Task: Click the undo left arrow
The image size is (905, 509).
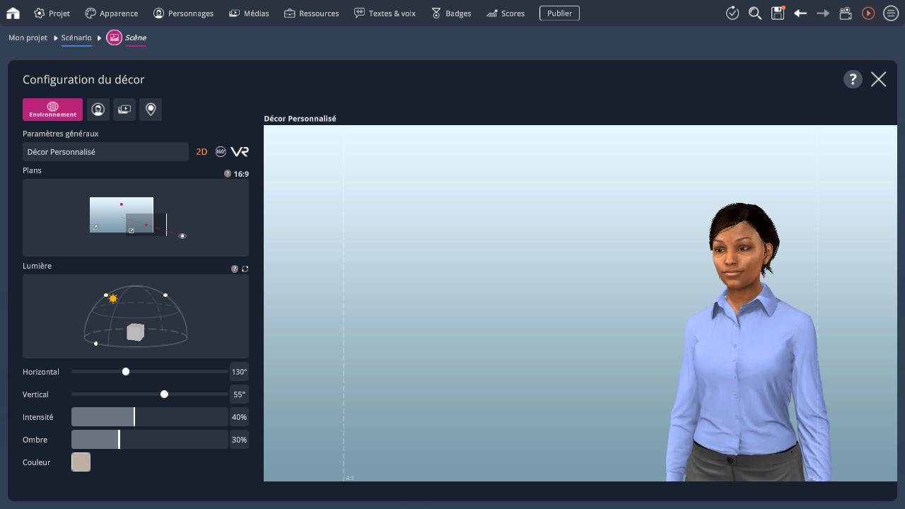Action: tap(800, 13)
